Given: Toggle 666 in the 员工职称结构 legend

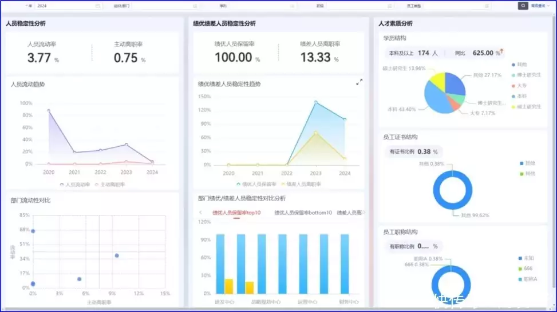Looking at the screenshot, I should pos(526,269).
